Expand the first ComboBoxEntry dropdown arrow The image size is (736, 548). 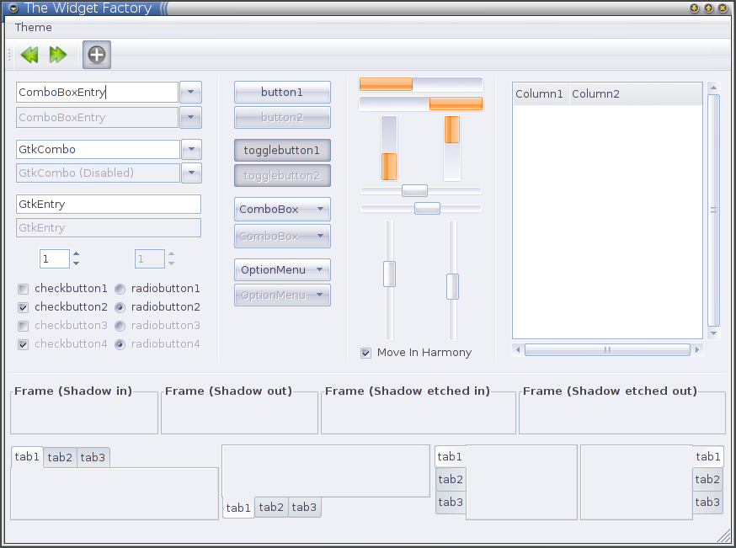[x=190, y=92]
